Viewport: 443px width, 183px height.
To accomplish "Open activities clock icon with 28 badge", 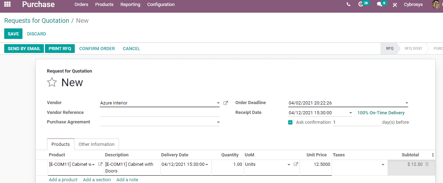I will click(x=361, y=4).
